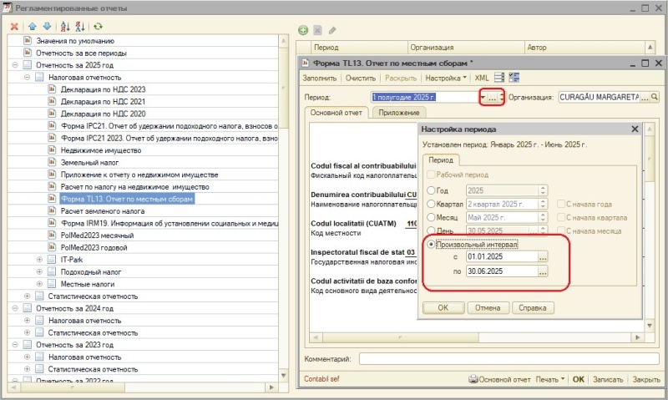This screenshot has height=400, width=668.
Task: Expand the Подоходный налог tree node
Action: [x=39, y=271]
